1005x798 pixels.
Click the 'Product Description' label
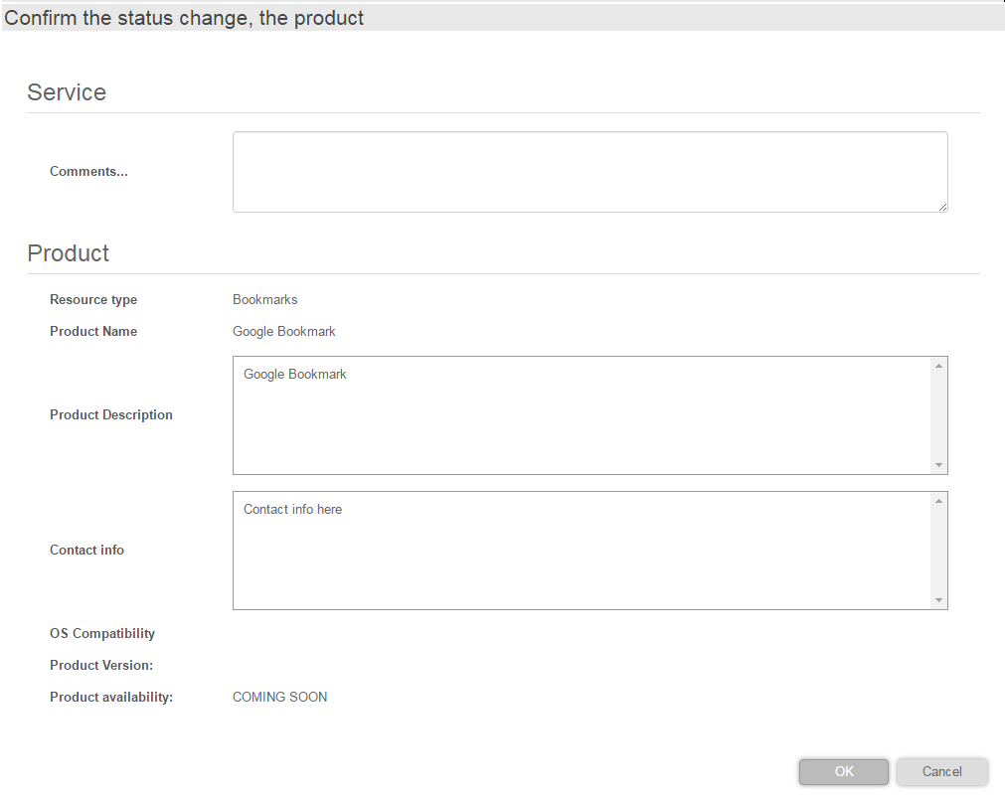point(111,414)
